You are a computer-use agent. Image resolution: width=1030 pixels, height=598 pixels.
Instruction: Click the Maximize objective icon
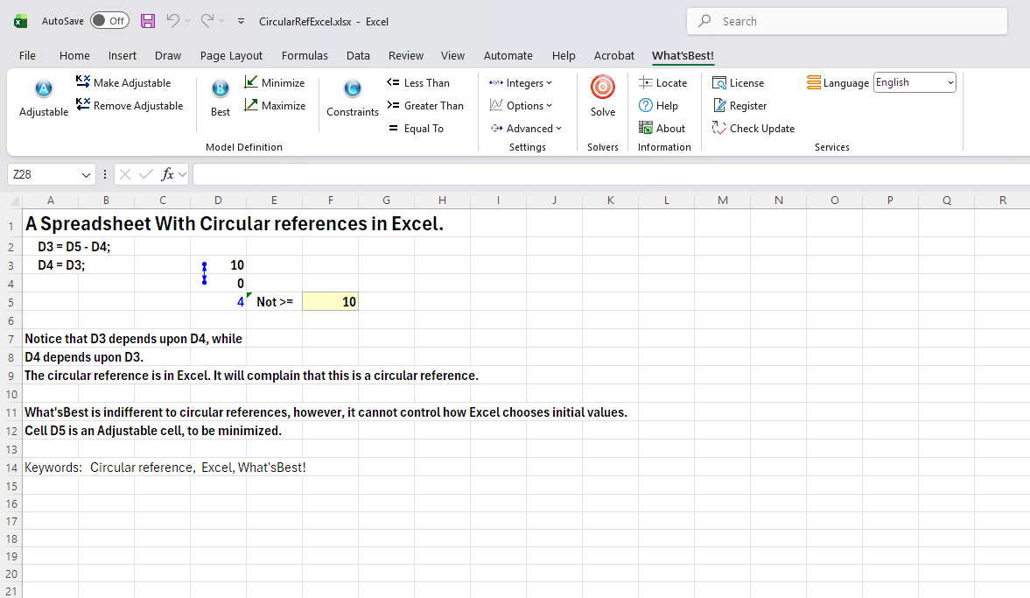pyautogui.click(x=275, y=106)
